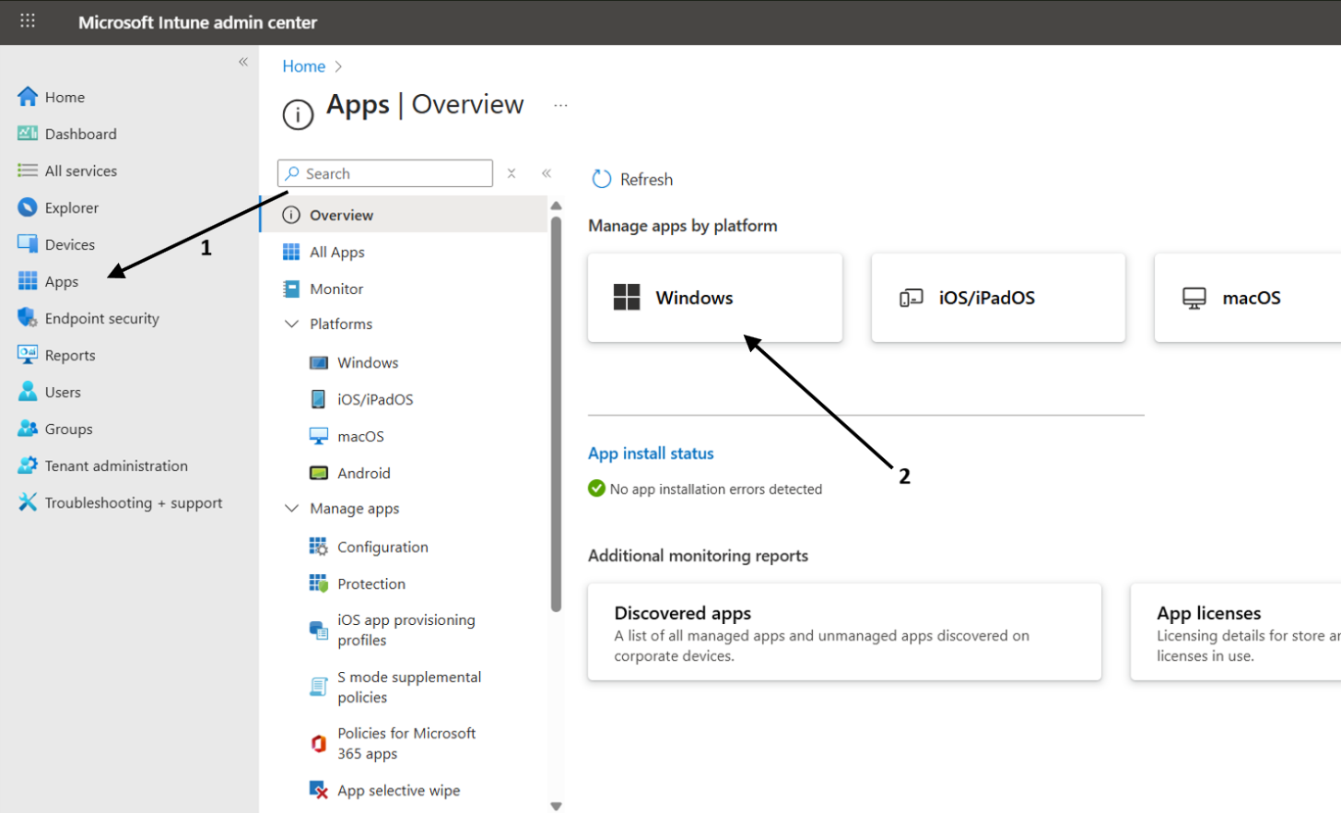Image resolution: width=1341 pixels, height=813 pixels.
Task: Collapse the Manage apps section
Action: tap(291, 508)
